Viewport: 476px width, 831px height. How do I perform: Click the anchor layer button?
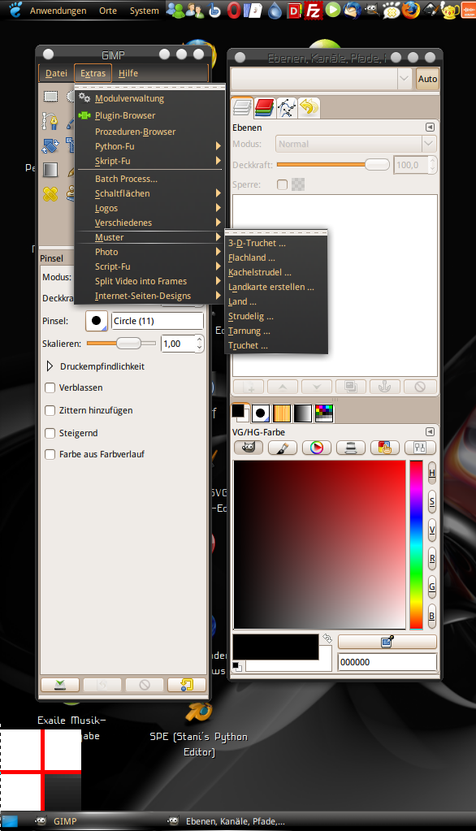[385, 387]
